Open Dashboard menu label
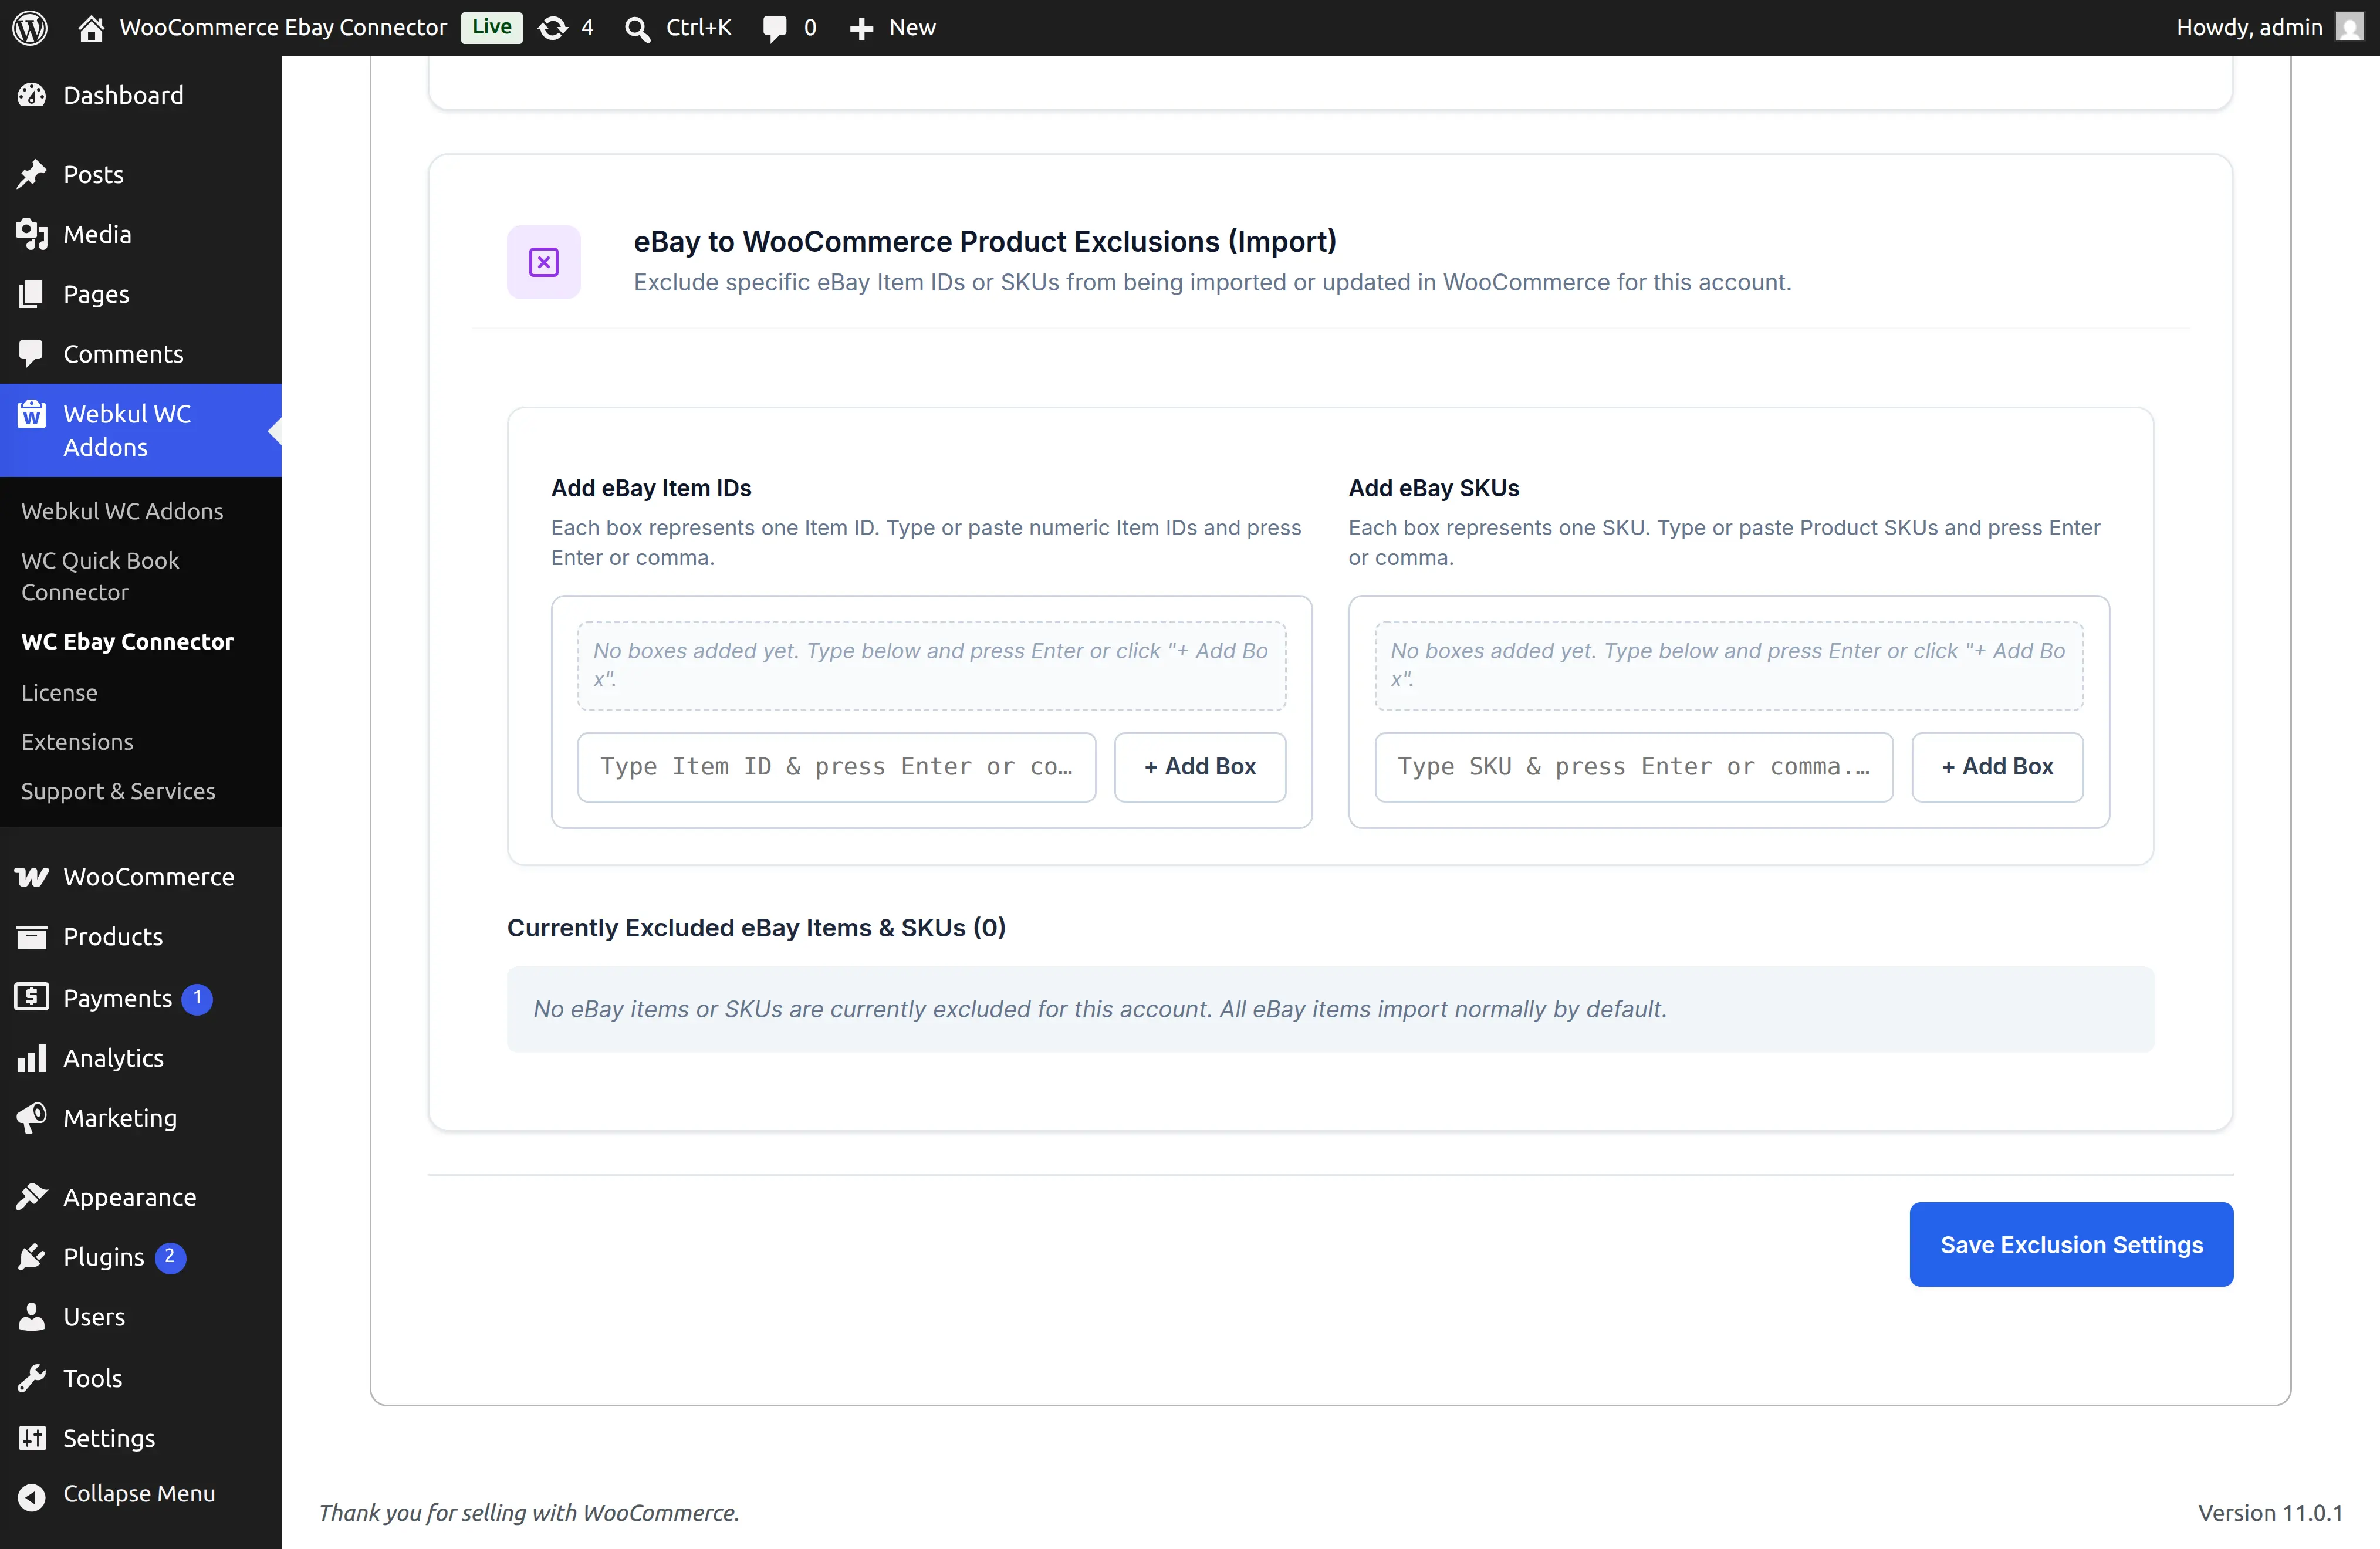This screenshot has width=2380, height=1549. tap(123, 95)
